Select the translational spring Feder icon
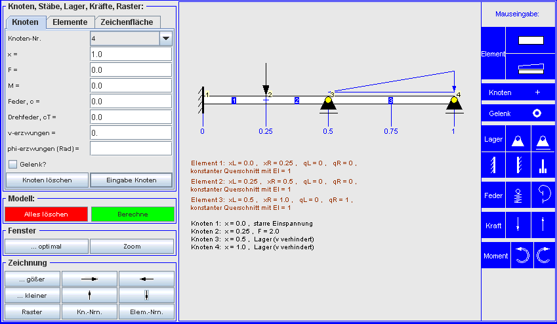The width and height of the screenshot is (557, 324). [x=518, y=195]
